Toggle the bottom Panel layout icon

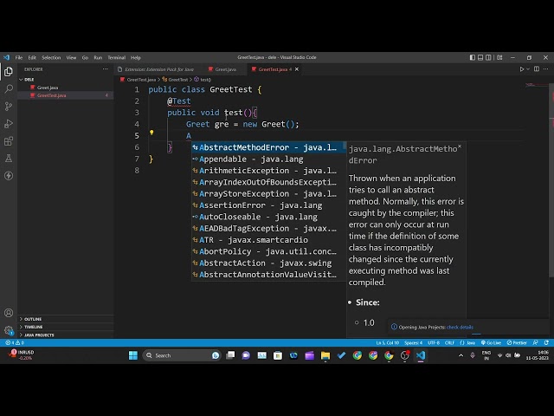coord(480,57)
